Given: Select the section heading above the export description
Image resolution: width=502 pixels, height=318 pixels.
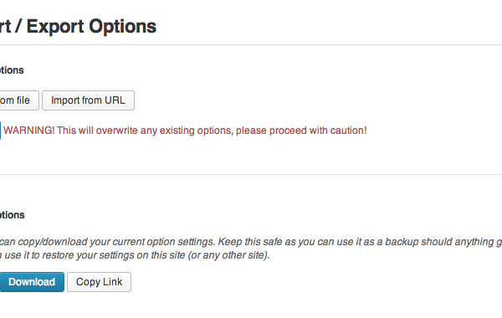Looking at the screenshot, I should coord(13,215).
